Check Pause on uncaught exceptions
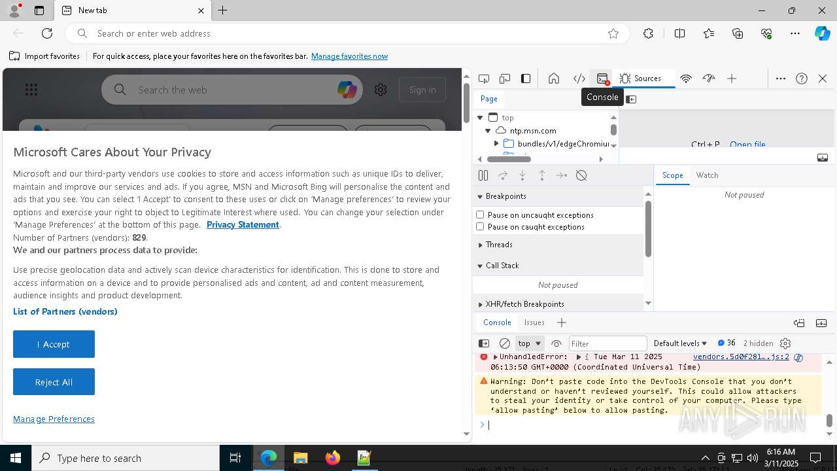The image size is (837, 471). [480, 215]
